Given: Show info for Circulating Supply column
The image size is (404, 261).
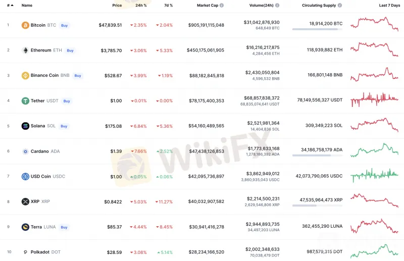Looking at the screenshot, I should [x=340, y=6].
